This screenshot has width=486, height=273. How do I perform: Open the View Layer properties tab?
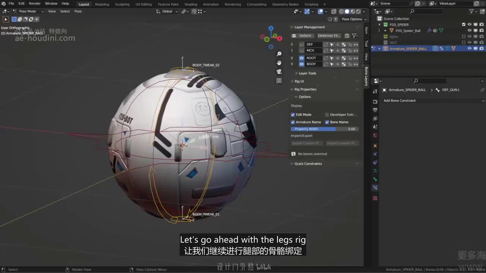click(375, 118)
